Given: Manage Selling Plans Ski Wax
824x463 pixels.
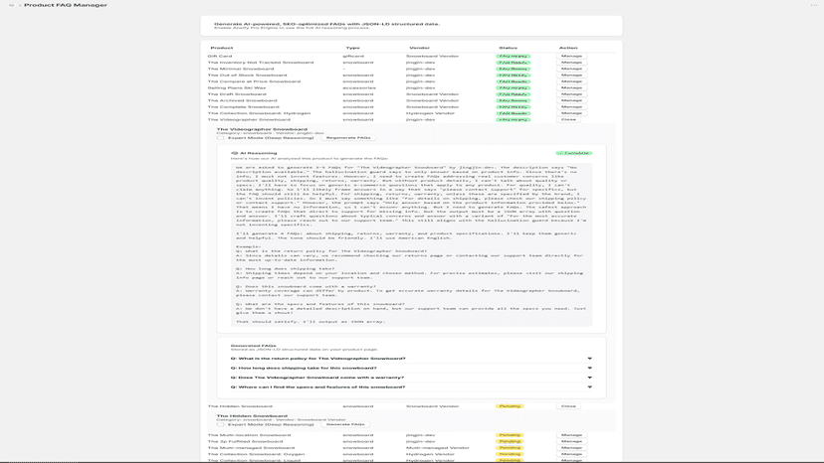Looking at the screenshot, I should click(x=572, y=87).
